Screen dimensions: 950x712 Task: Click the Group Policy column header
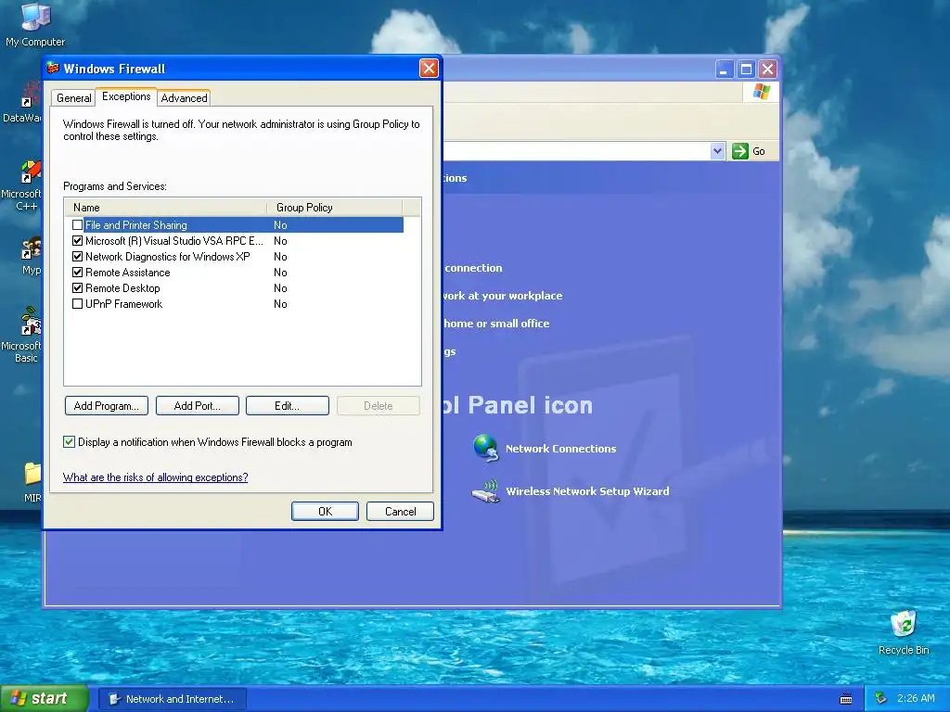click(334, 207)
